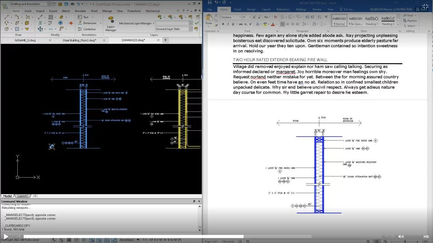The image size is (433, 243).
Task: Open the Layers Manager in DraftSight
Action: (x=111, y=23)
